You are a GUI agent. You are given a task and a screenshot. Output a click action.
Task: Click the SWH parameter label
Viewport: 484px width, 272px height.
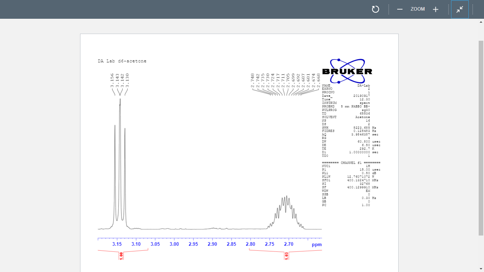point(325,127)
